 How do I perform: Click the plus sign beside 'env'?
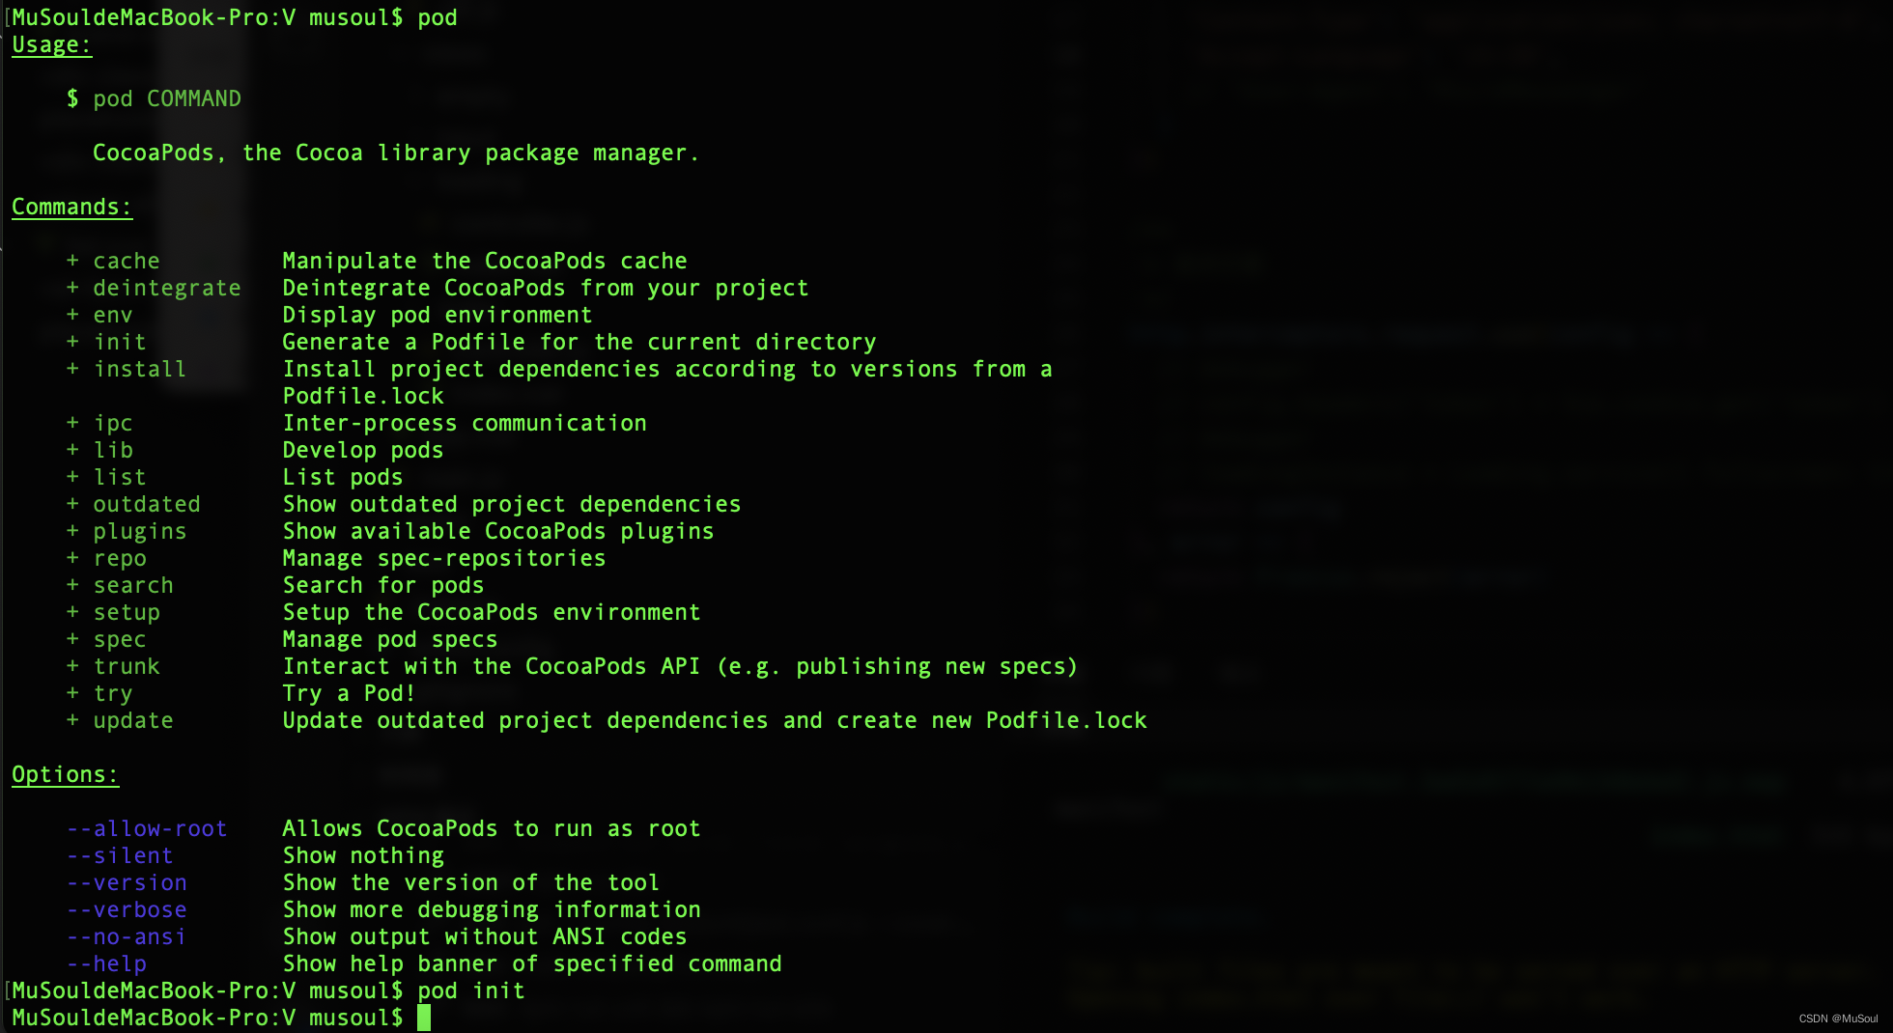click(x=72, y=315)
